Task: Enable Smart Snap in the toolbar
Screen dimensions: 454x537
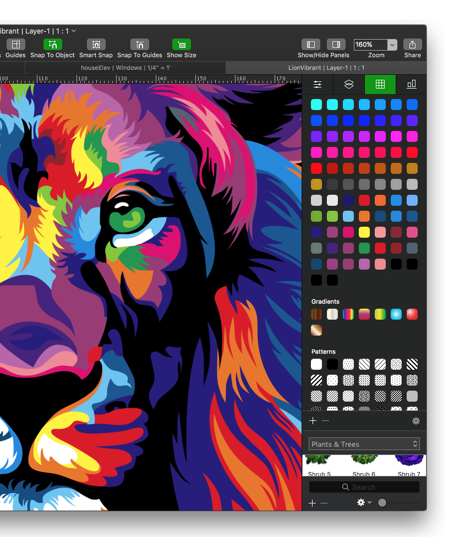Action: pyautogui.click(x=96, y=45)
